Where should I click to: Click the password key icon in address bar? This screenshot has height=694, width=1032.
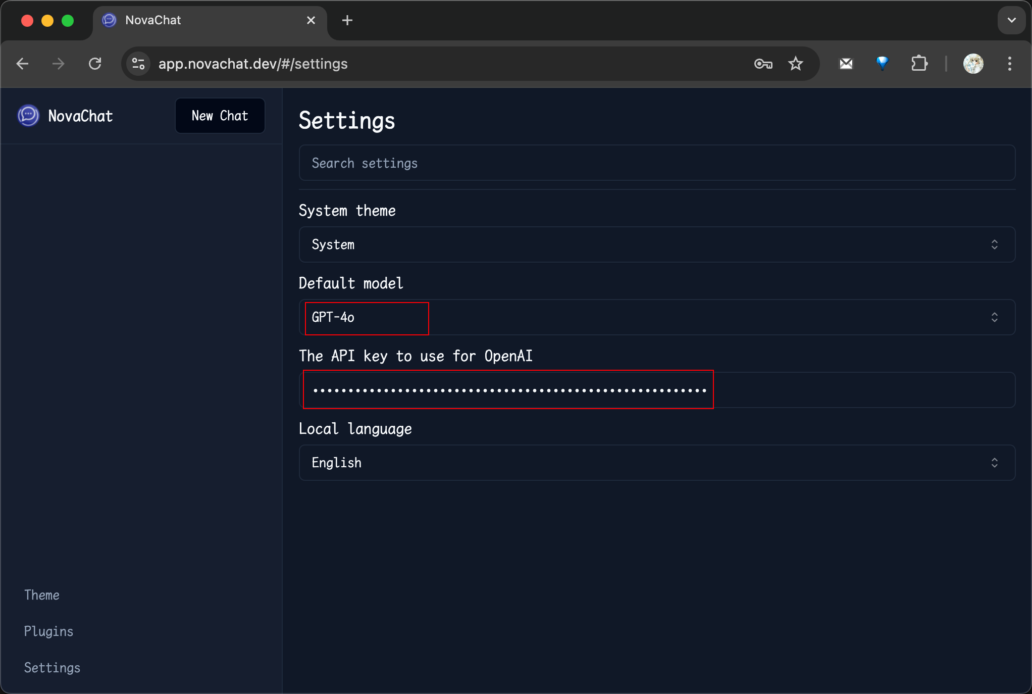763,64
